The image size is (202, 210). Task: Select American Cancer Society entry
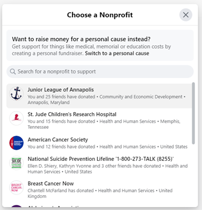tap(99, 143)
